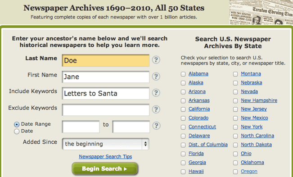Click the newspaper clipping image in header
Screen dimensions: 293x177
pos(261,12)
